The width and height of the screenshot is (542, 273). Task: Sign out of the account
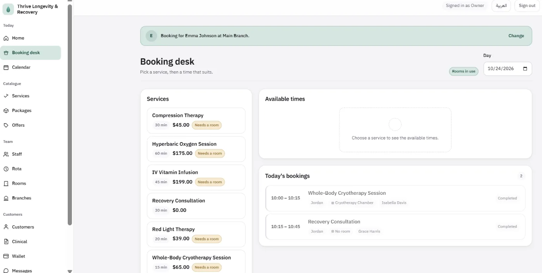point(527,6)
